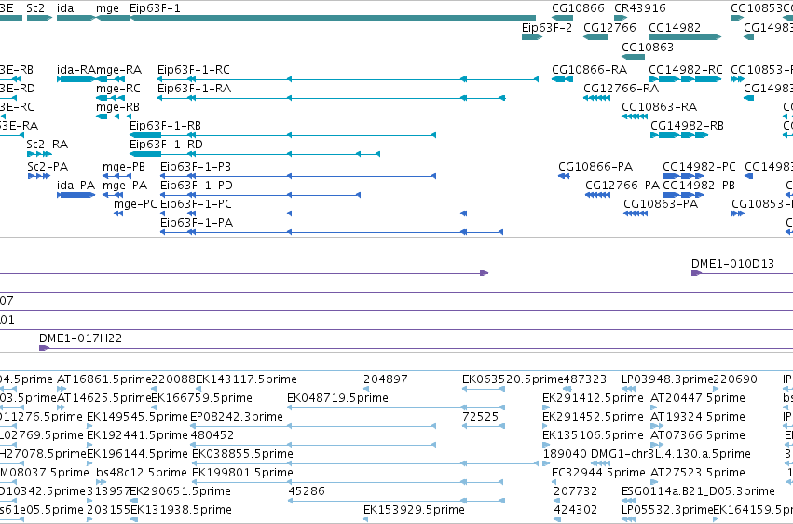The height and width of the screenshot is (524, 793).
Task: Select the Eip63F-1-PD protein label
Action: tap(197, 186)
